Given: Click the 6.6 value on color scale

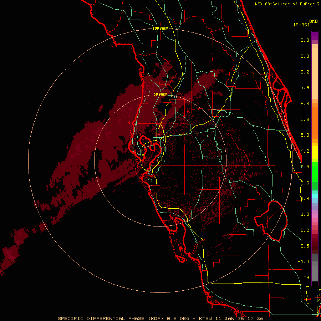Looking at the screenshot, I should (x=305, y=103).
